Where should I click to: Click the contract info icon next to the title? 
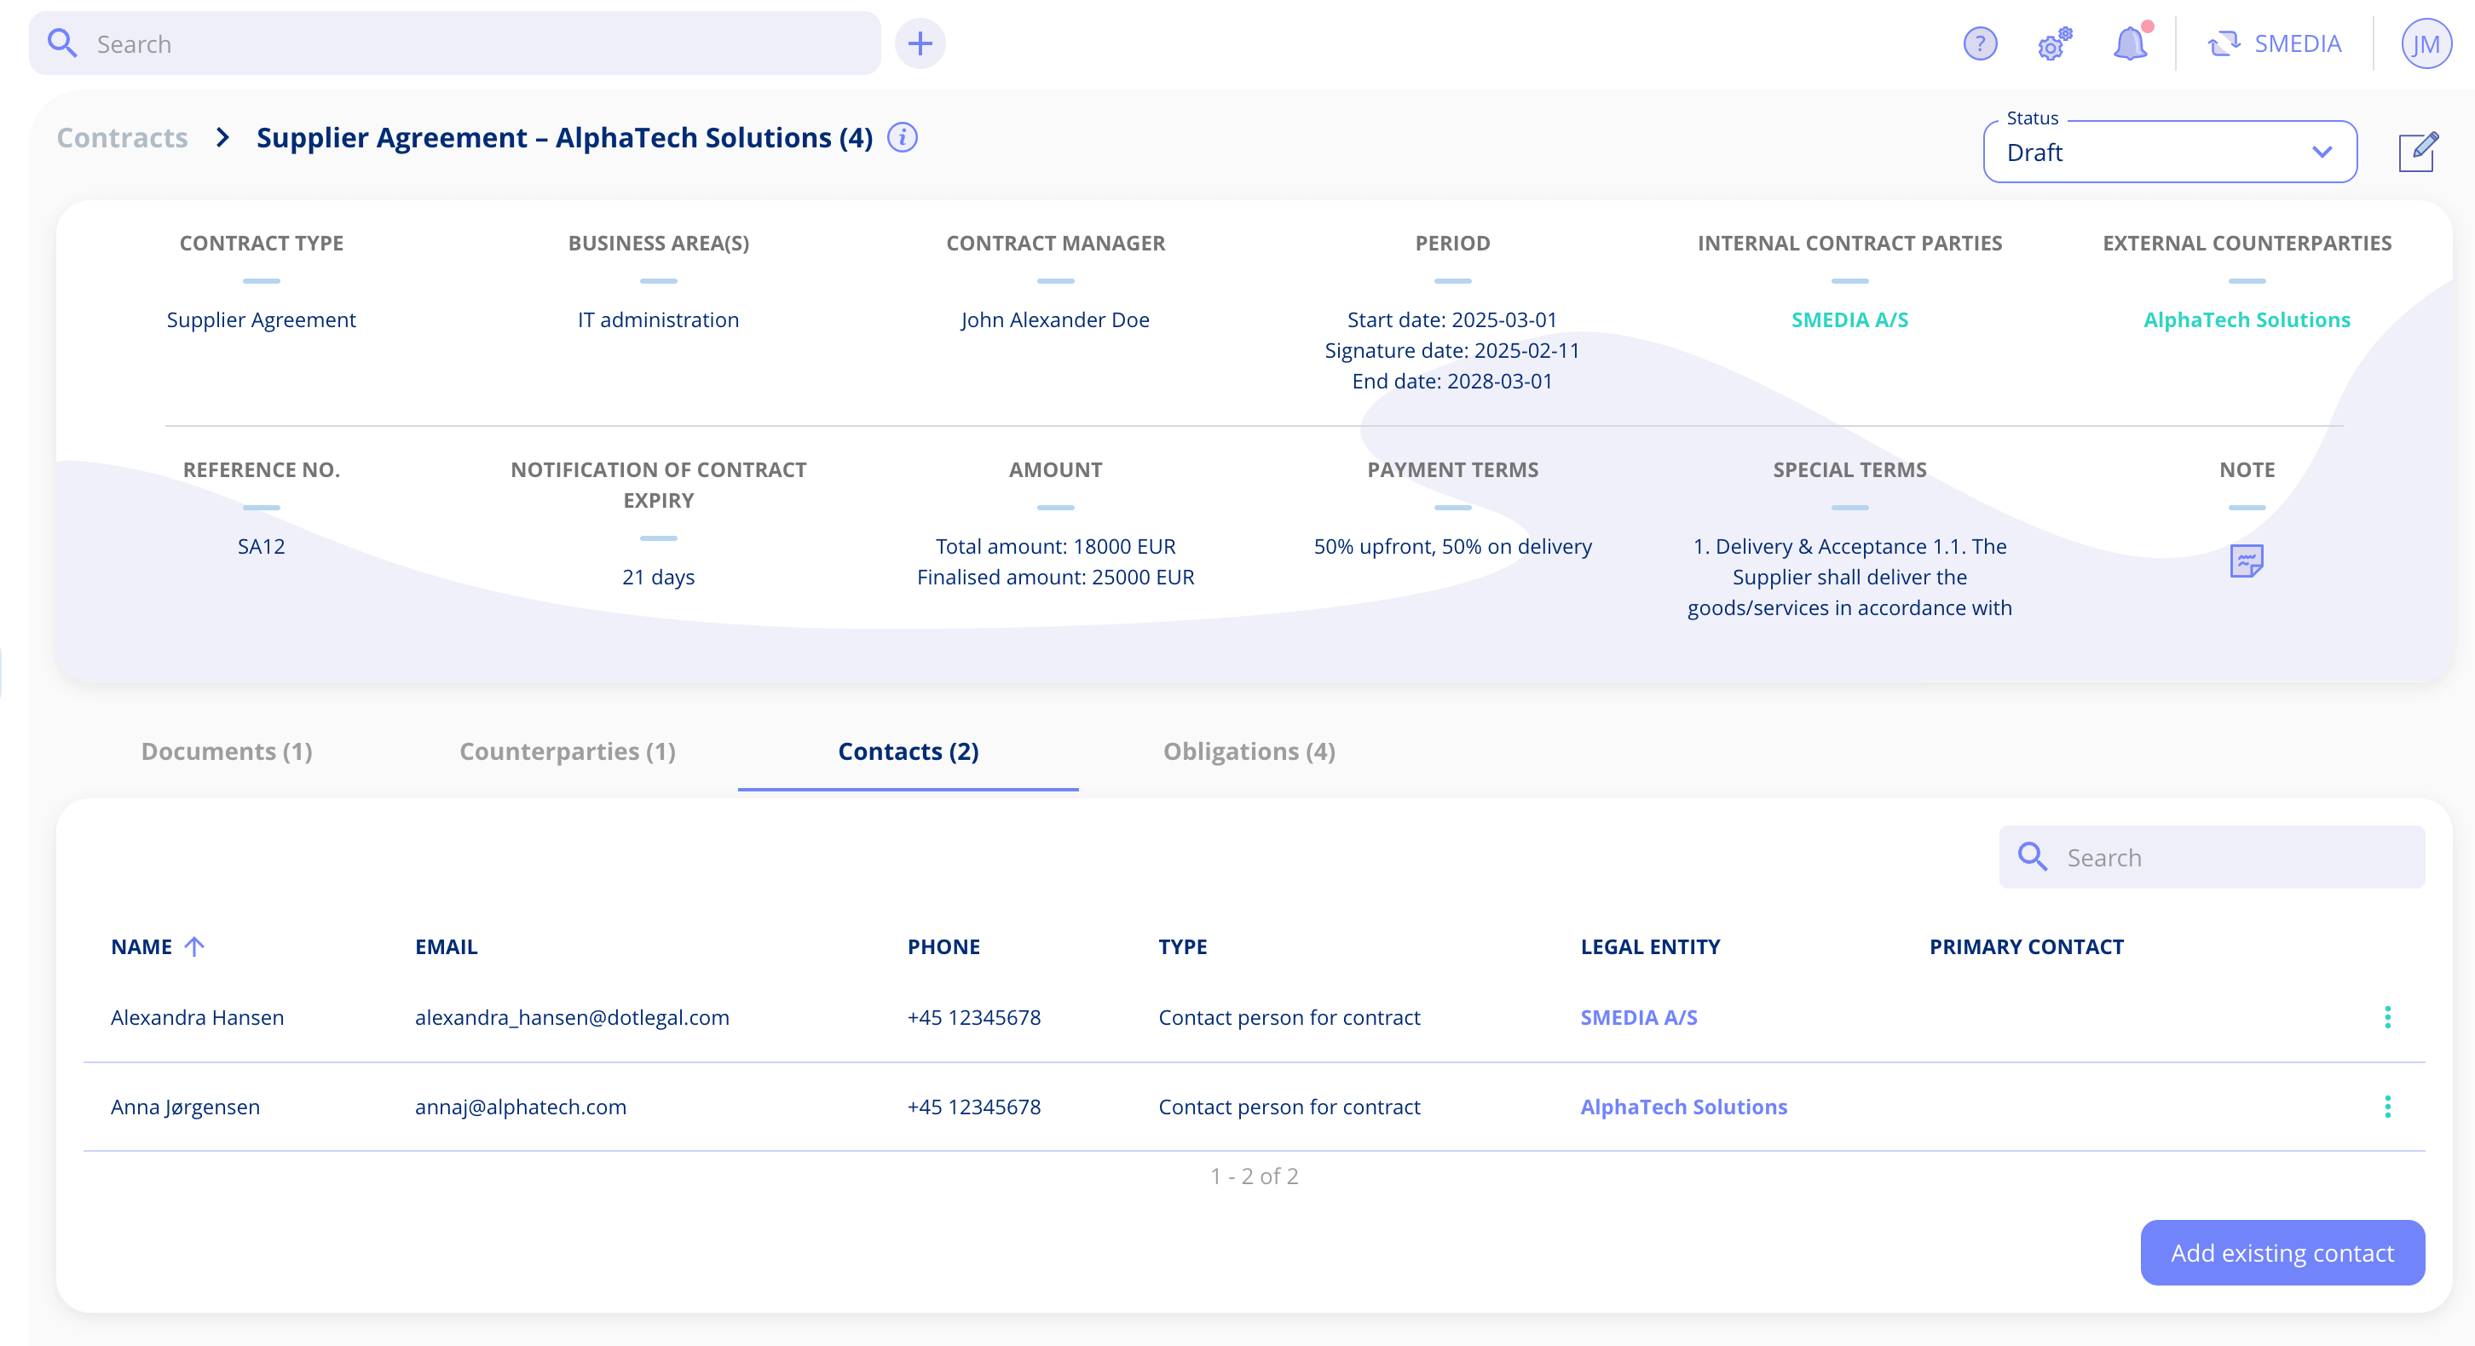click(903, 137)
